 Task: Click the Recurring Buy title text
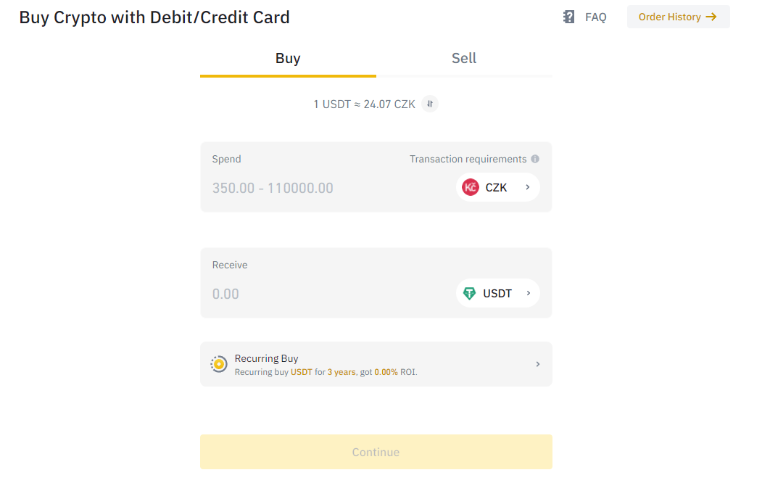[266, 358]
